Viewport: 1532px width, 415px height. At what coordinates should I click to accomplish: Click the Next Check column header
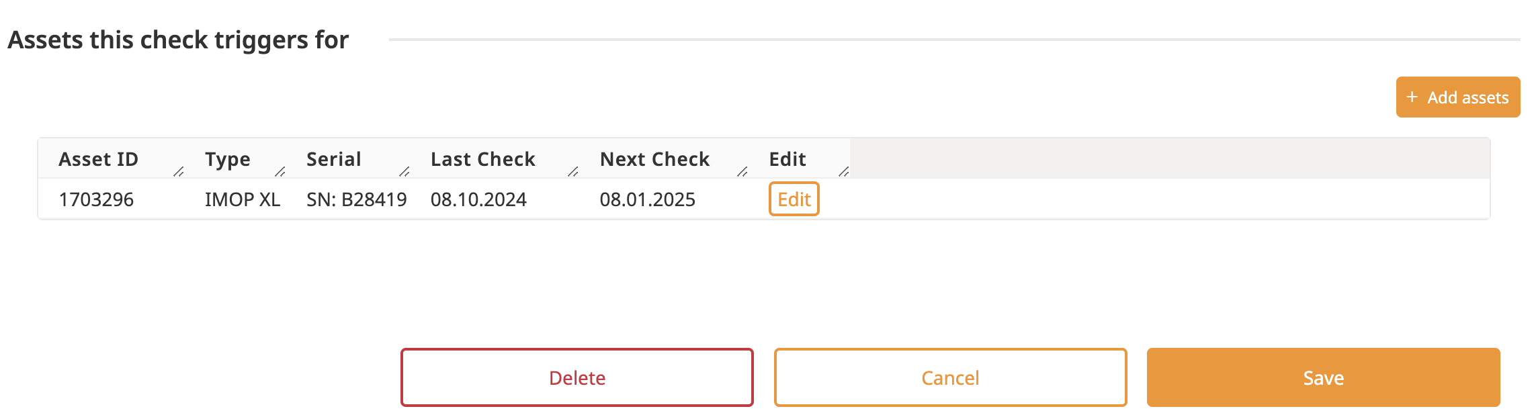[654, 159]
